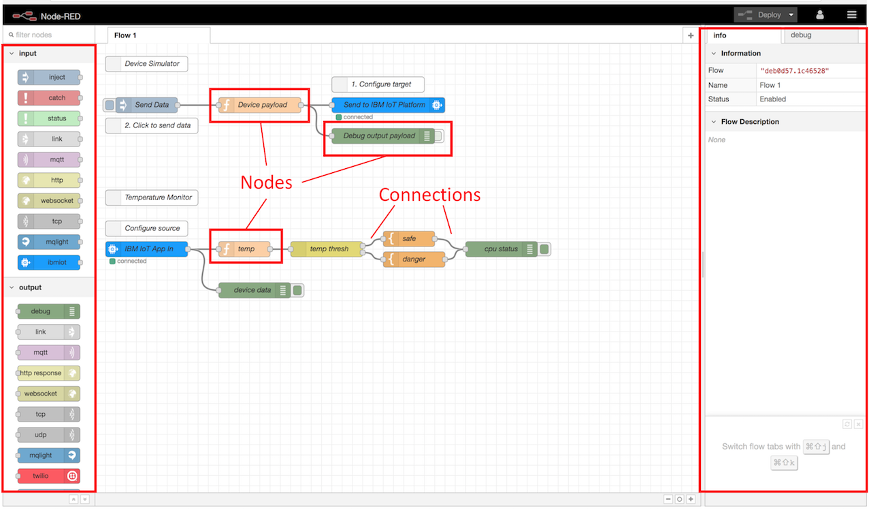Collapse all palette categories with up arrows
The image size is (871, 510).
click(73, 499)
